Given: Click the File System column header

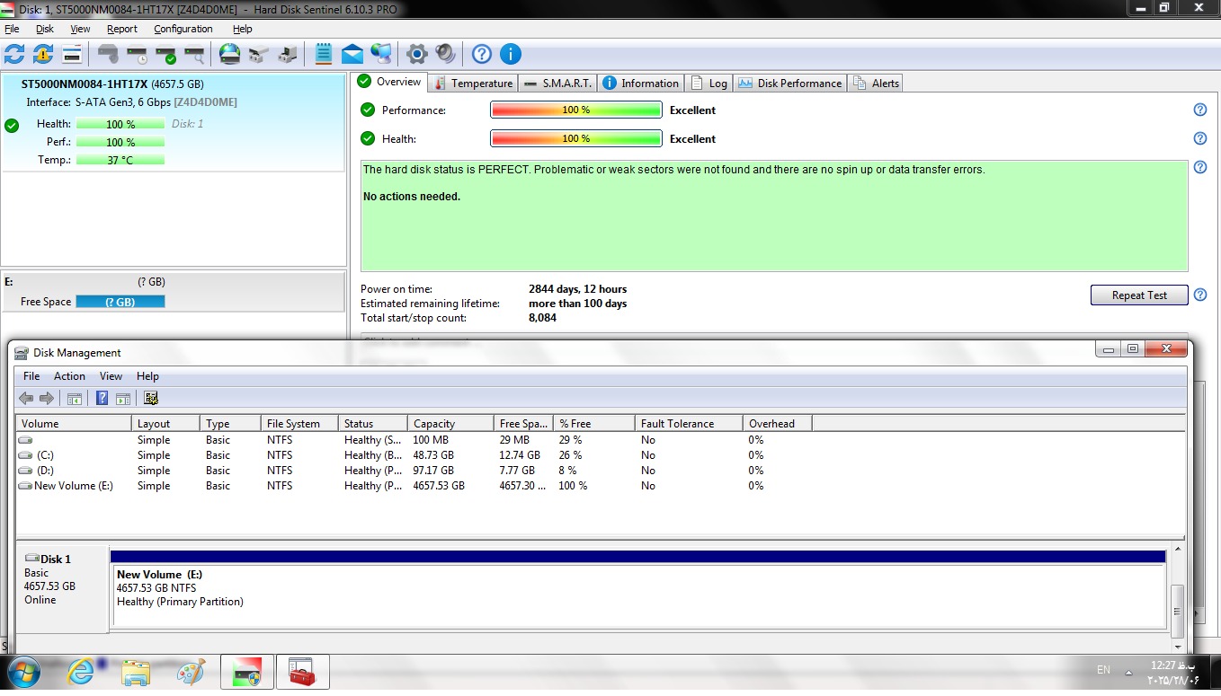Looking at the screenshot, I should click(299, 423).
